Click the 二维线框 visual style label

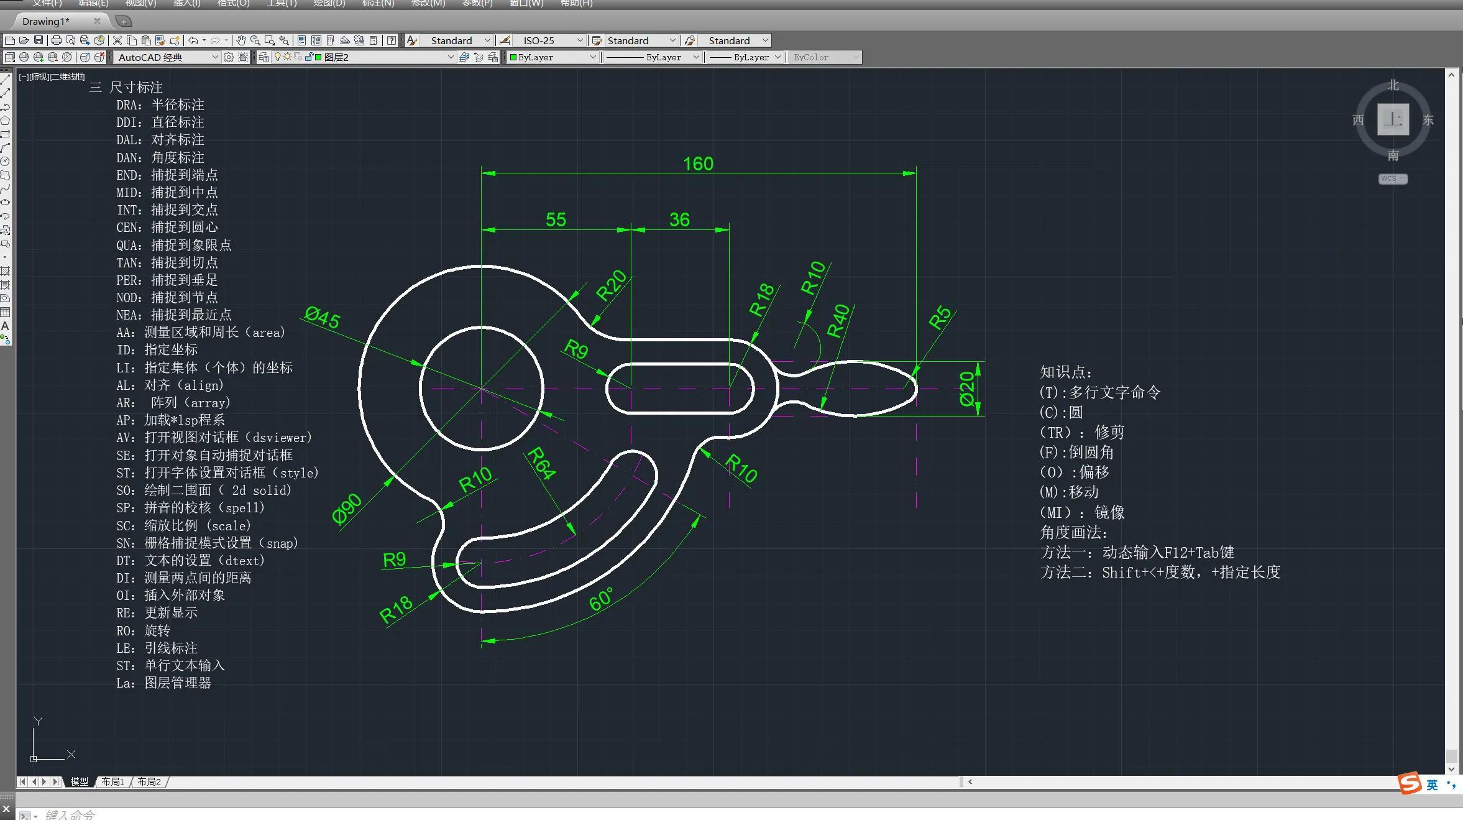(x=67, y=76)
